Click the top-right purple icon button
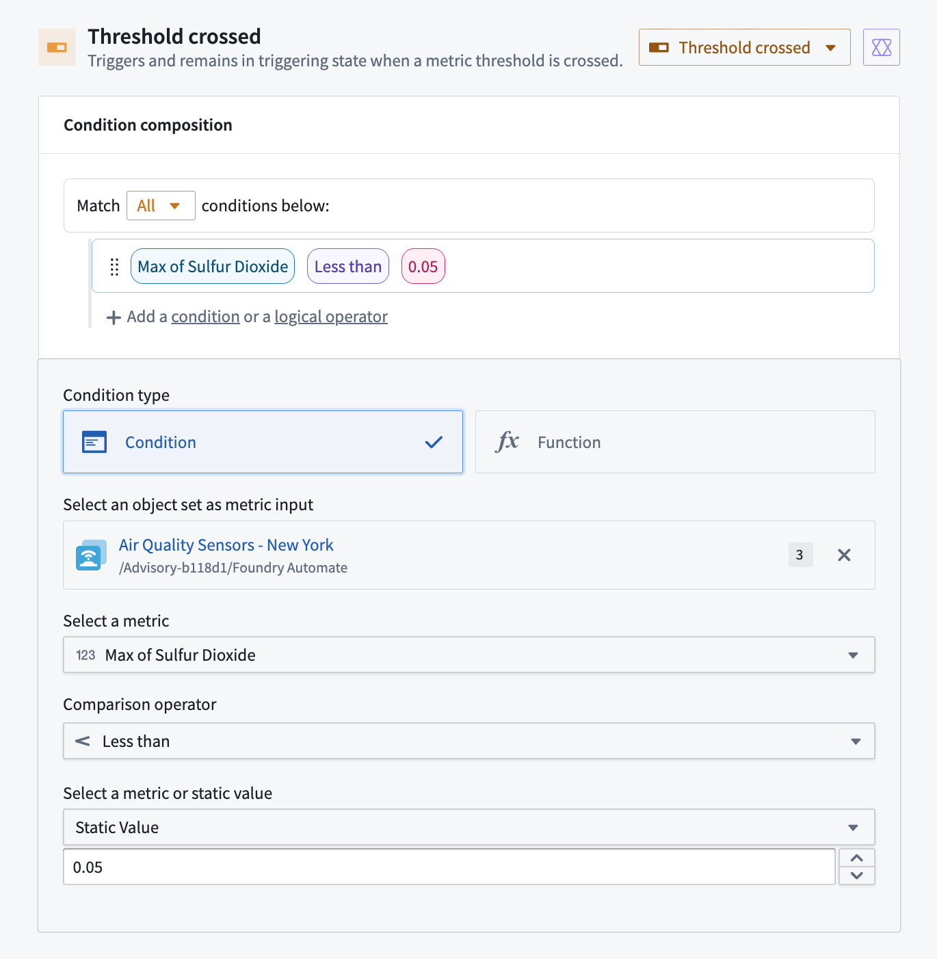Image resolution: width=937 pixels, height=959 pixels. click(x=881, y=47)
